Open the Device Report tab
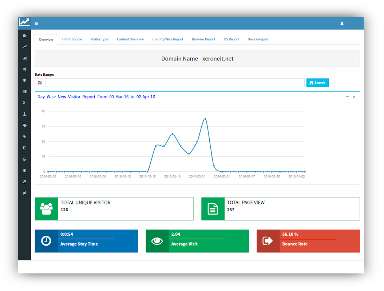384x291 pixels. pos(258,39)
